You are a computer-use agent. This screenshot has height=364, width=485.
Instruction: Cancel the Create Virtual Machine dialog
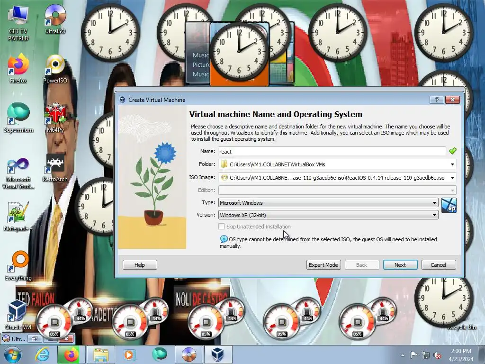[x=439, y=265]
